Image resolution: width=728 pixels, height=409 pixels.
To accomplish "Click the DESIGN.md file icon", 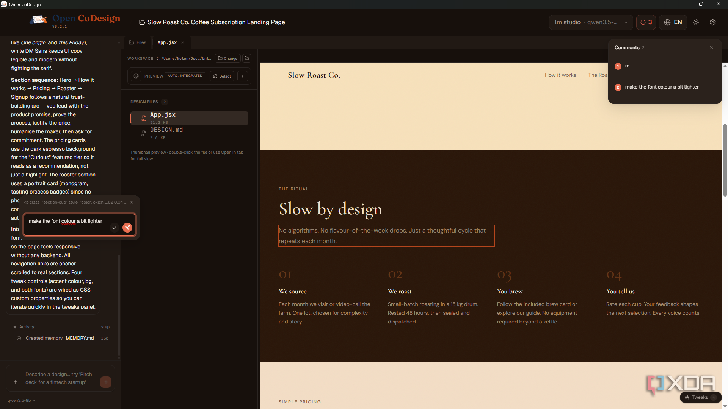I will tap(144, 133).
